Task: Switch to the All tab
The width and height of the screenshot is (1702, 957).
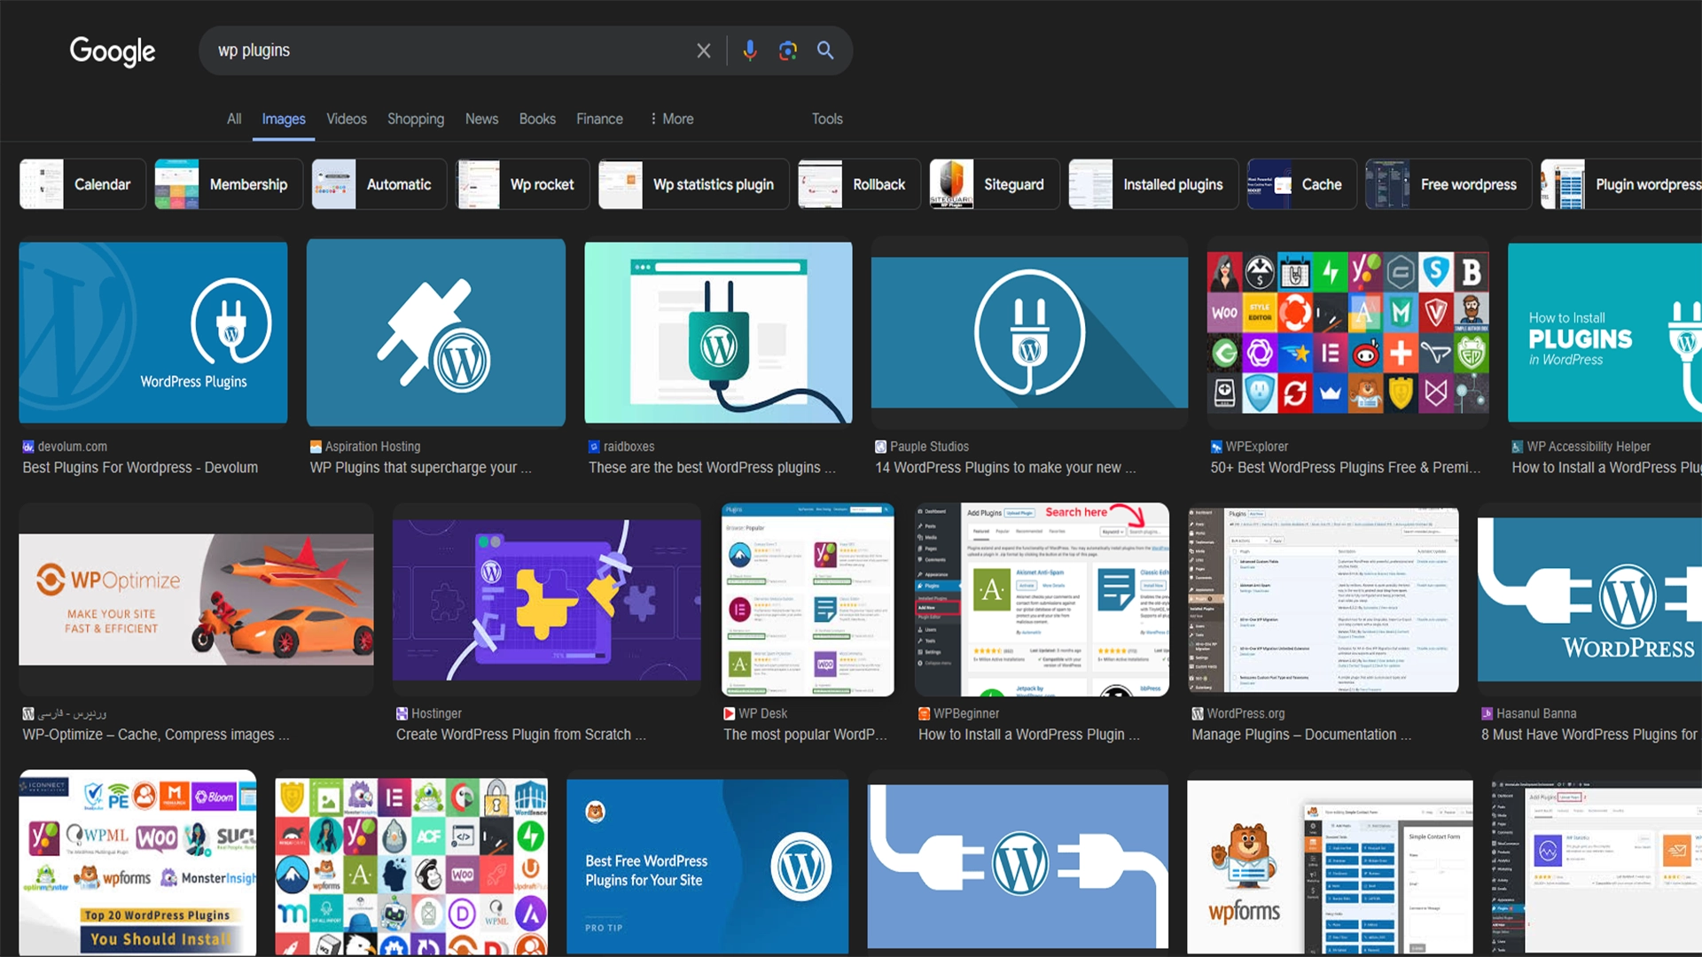Action: pyautogui.click(x=234, y=119)
